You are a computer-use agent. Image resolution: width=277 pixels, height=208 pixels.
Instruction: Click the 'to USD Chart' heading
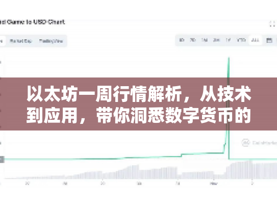coord(45,22)
